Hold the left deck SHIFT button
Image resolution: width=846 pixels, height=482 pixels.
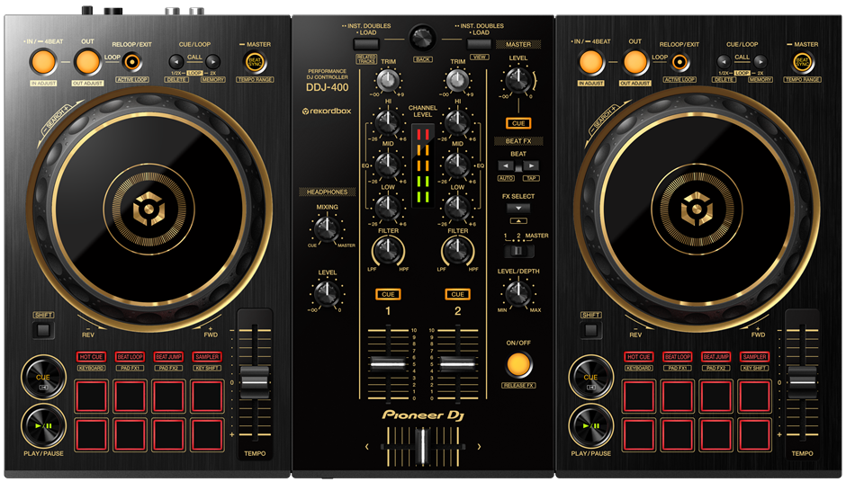pos(43,330)
